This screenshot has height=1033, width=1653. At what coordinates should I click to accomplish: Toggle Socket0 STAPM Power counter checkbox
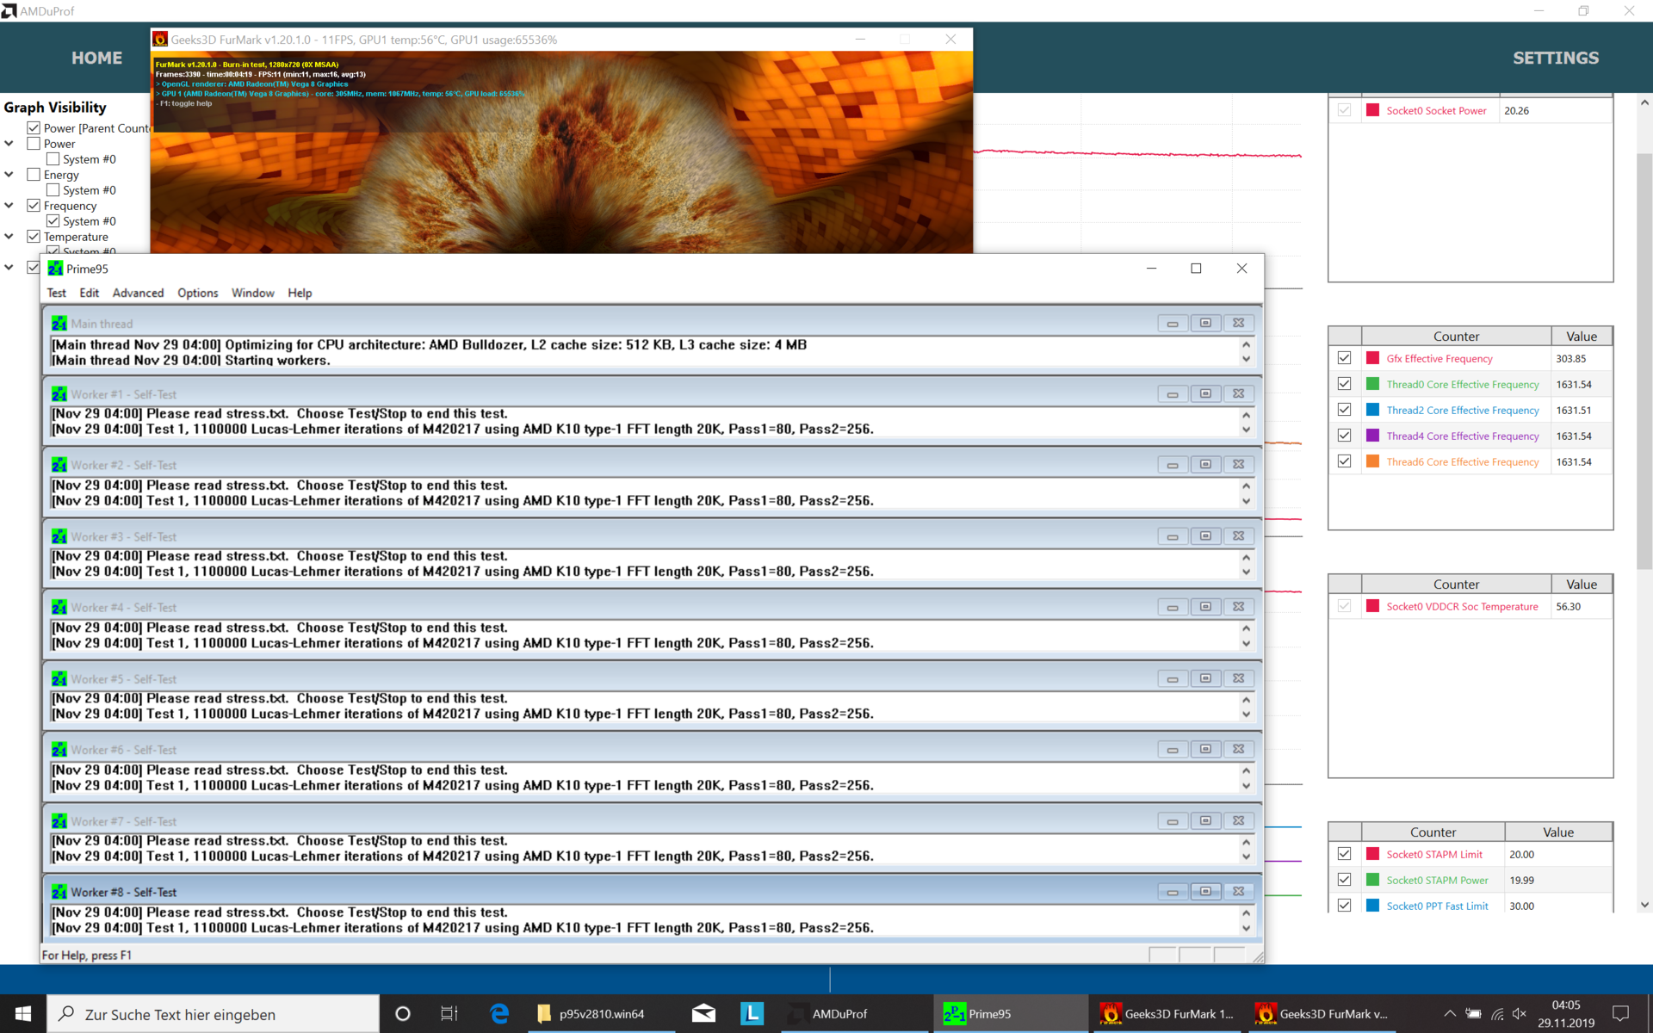pyautogui.click(x=1344, y=880)
